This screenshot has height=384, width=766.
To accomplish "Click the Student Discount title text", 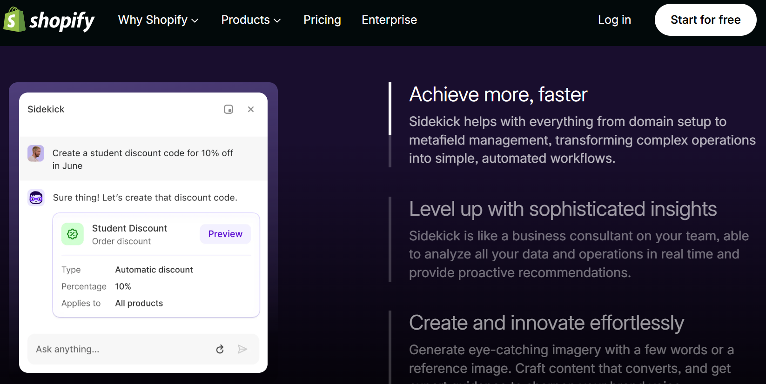I will pyautogui.click(x=129, y=228).
